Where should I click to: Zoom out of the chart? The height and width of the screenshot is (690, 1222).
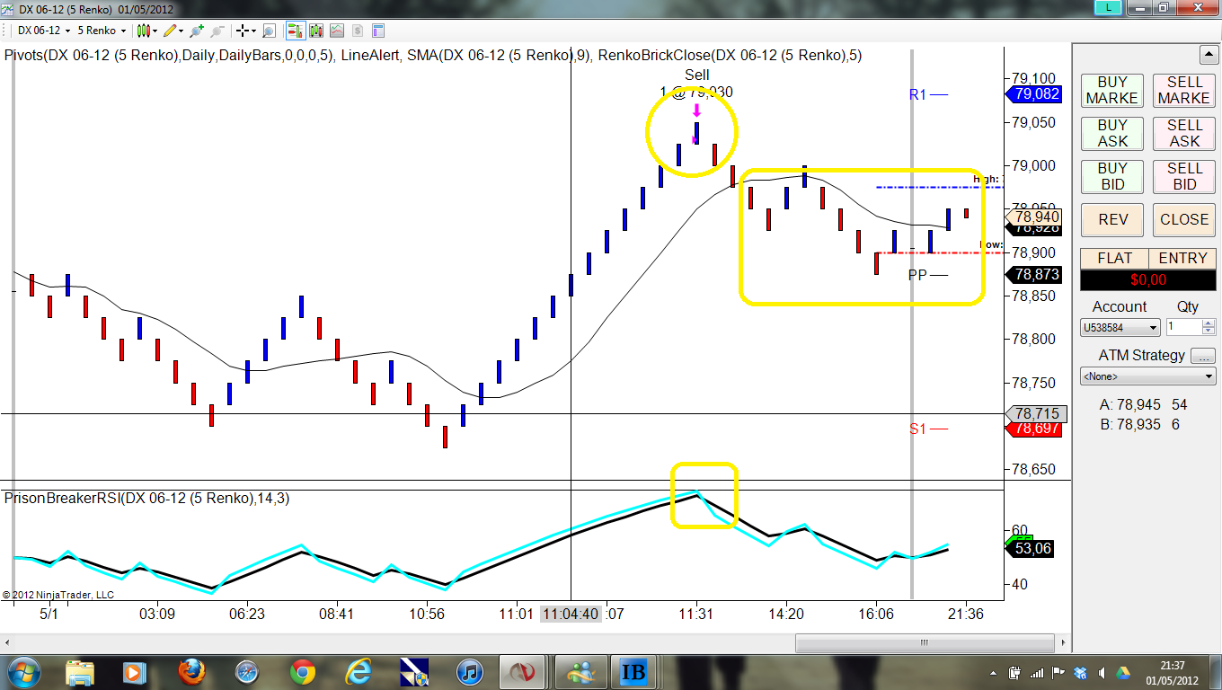(x=217, y=31)
